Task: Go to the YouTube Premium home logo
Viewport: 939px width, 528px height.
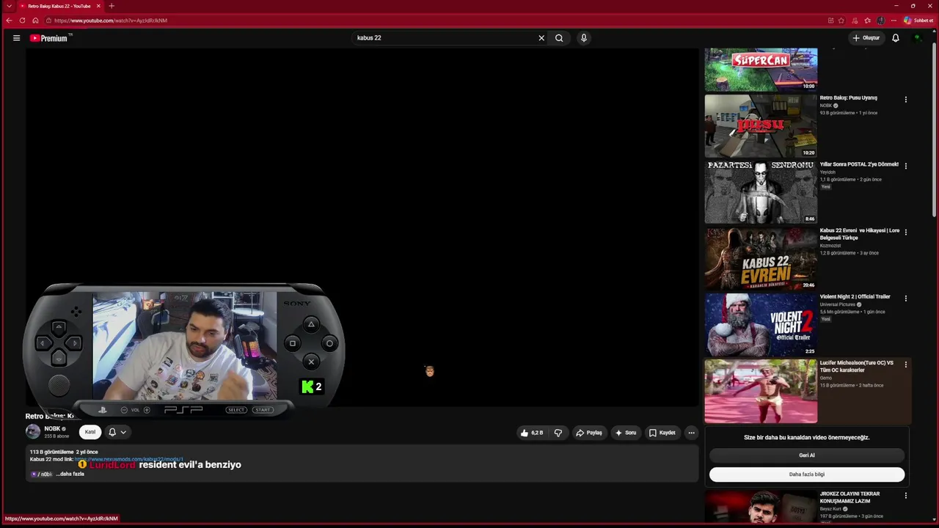Action: [50, 38]
